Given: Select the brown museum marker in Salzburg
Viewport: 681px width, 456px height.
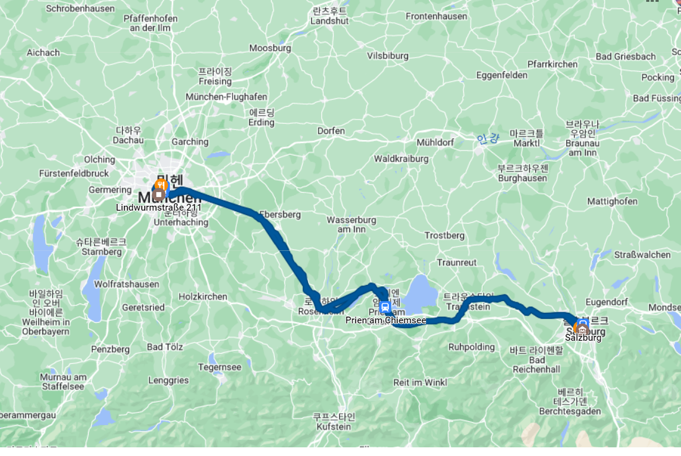Looking at the screenshot, I should pos(582,330).
